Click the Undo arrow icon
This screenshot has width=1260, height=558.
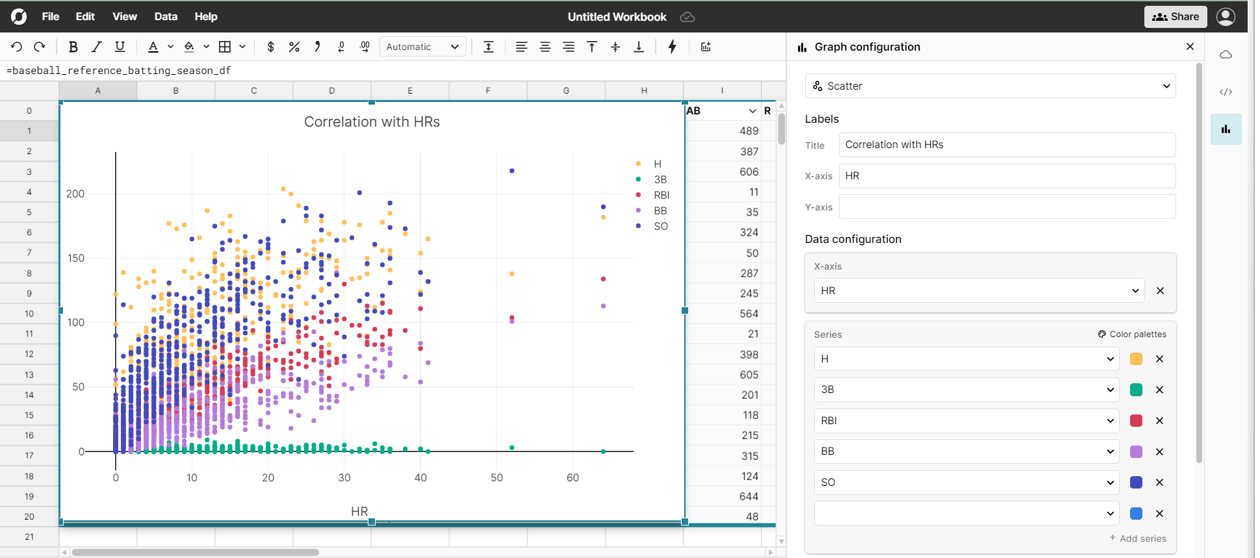pyautogui.click(x=17, y=47)
